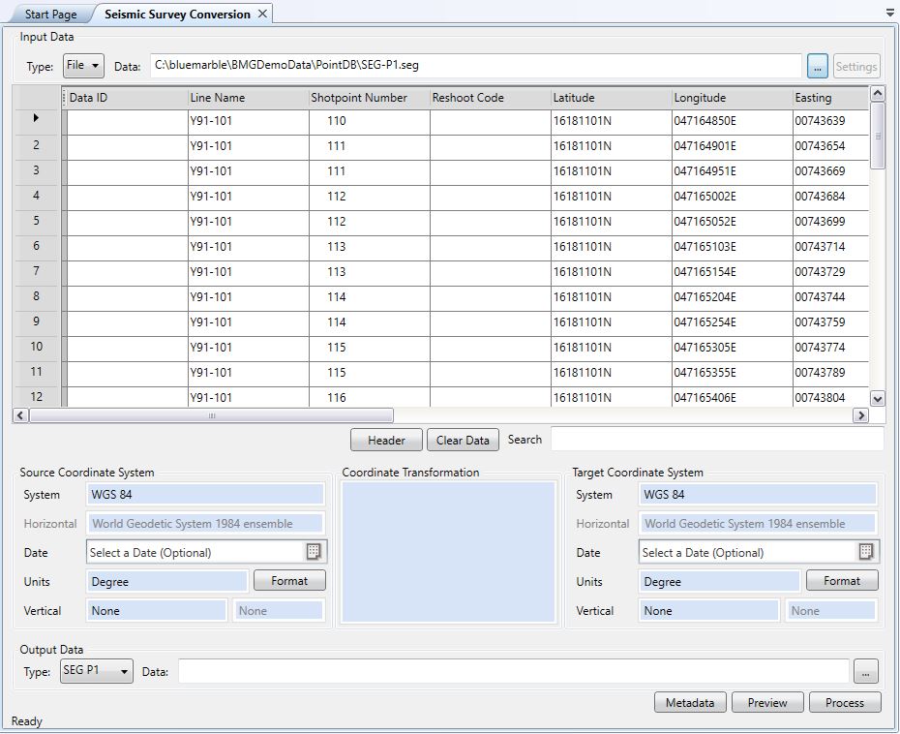Viewport: 900px width, 734px height.
Task: Open the target date calendar picker icon
Action: [x=866, y=552]
